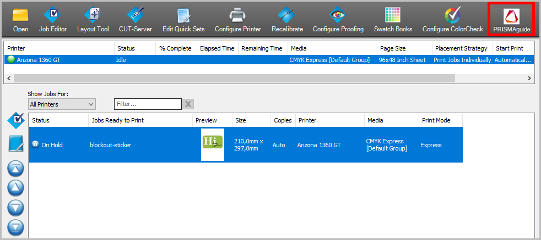The height and width of the screenshot is (240, 541).
Task: Open Configure ColorCheck
Action: pyautogui.click(x=452, y=19)
